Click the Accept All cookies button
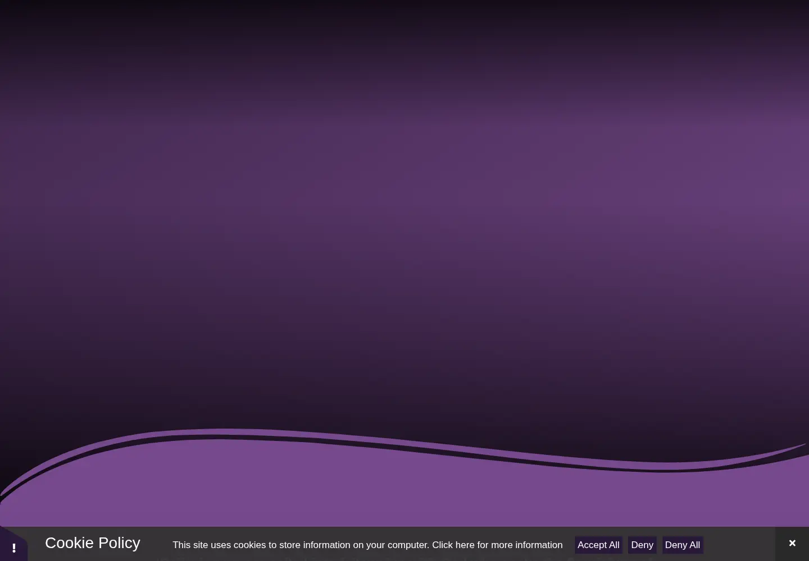809x561 pixels. pos(598,545)
